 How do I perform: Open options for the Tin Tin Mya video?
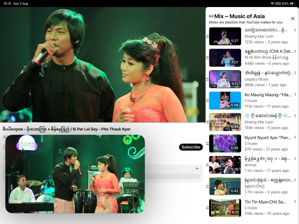[295, 202]
